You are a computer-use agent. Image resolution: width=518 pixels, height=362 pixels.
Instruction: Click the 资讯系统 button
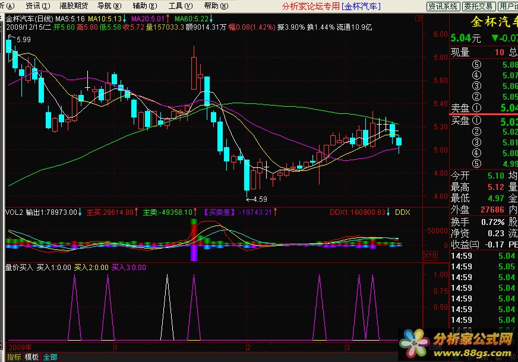[x=443, y=7]
